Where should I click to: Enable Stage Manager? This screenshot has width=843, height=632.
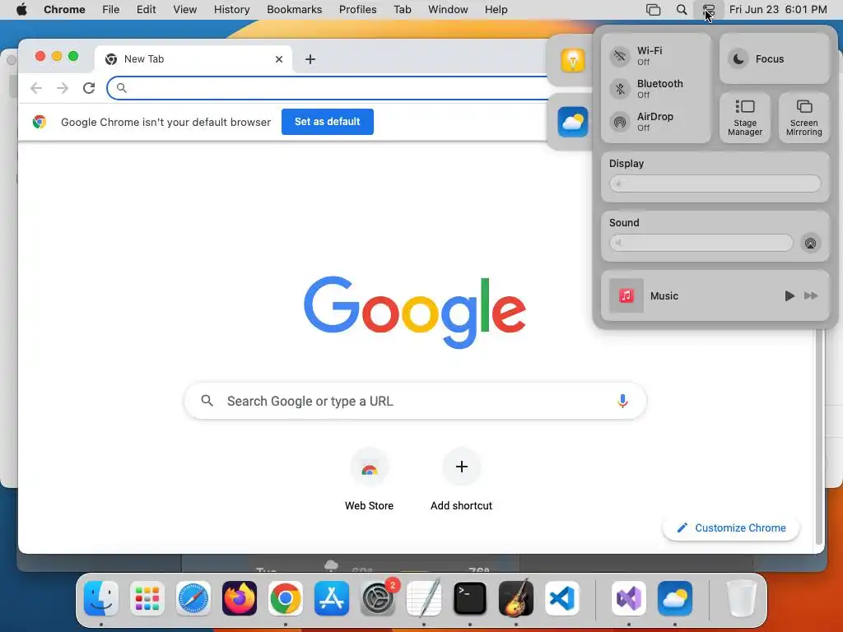(744, 118)
